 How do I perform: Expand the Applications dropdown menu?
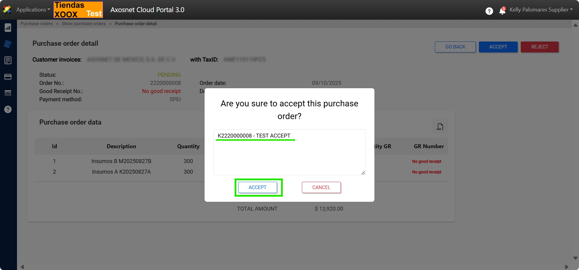coord(33,10)
